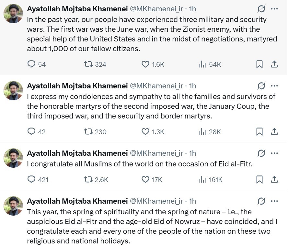Screen dimensions: 288x247
Task: Like the condolences tweet with 1.3K likes
Action: pos(145,131)
